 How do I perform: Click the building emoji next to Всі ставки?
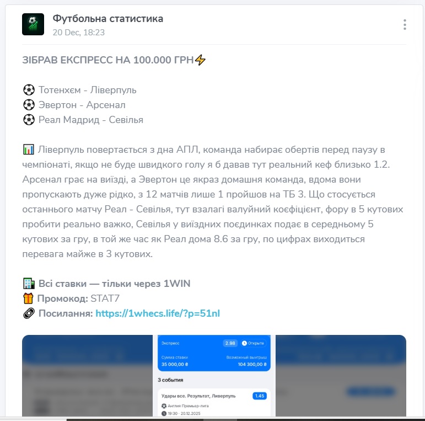29,284
